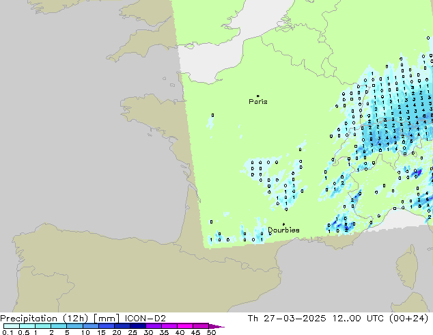The image size is (433, 335).
Task: Click the date '27-03-2025' in the footer
Action: [294, 319]
